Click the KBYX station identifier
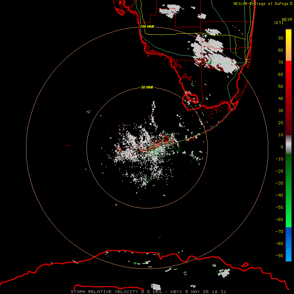Viewport: 294px width, 294px height. 176,292
